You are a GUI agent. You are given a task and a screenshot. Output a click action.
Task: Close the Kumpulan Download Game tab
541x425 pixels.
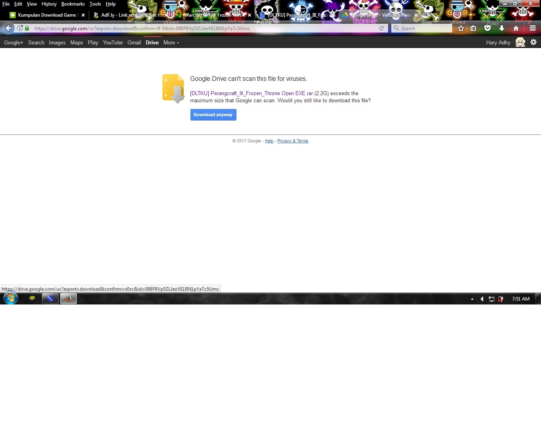point(83,15)
